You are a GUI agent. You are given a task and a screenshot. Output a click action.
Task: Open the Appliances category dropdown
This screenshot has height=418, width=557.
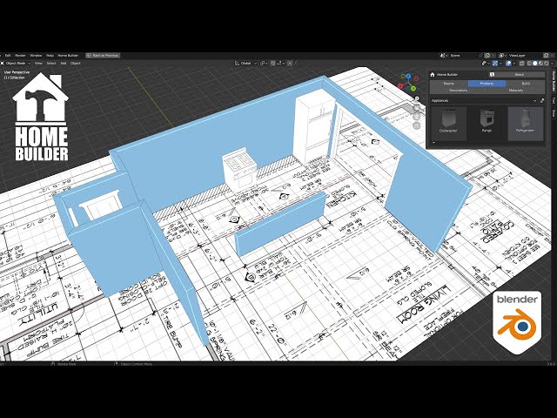[x=484, y=101]
